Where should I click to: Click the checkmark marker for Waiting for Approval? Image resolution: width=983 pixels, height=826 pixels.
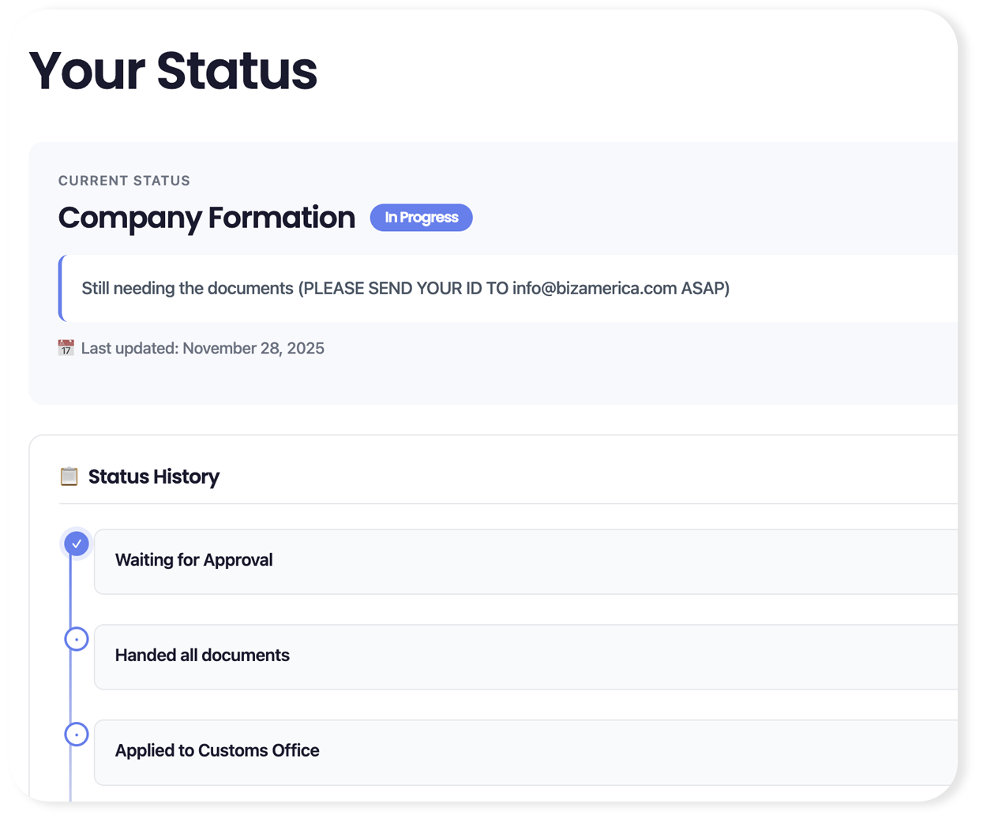click(77, 544)
